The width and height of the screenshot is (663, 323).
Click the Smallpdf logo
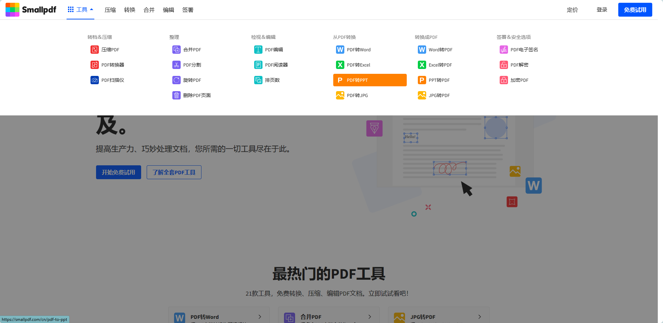pos(31,10)
